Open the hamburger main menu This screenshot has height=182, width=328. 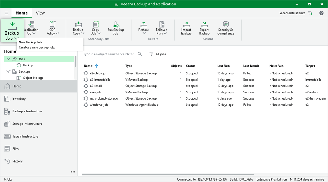[7, 13]
